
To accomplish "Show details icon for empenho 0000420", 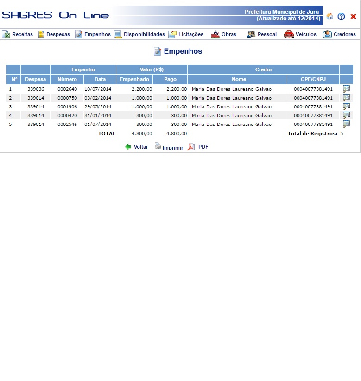I will (346, 115).
